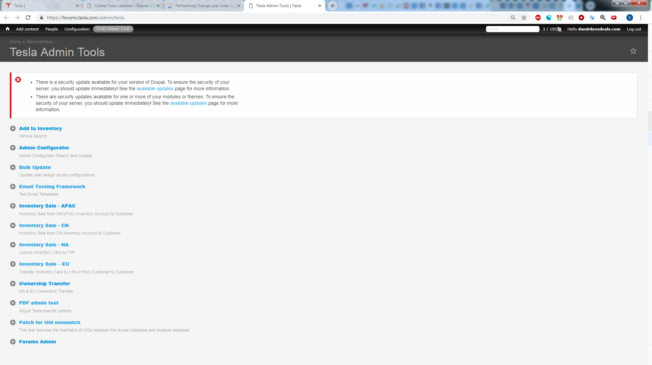This screenshot has width=652, height=365.
Task: Open the Add content menu
Action: tap(27, 29)
